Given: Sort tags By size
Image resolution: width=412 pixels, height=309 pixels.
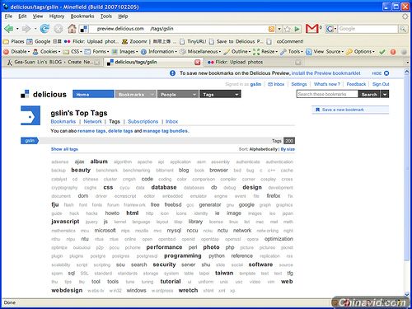Looking at the screenshot, I should click(288, 149).
